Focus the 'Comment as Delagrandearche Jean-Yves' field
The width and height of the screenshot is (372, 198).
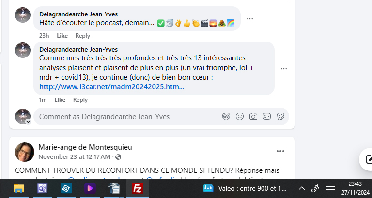[x=128, y=116]
